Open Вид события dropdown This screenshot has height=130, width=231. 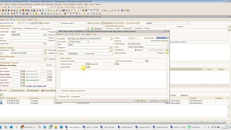point(88,42)
